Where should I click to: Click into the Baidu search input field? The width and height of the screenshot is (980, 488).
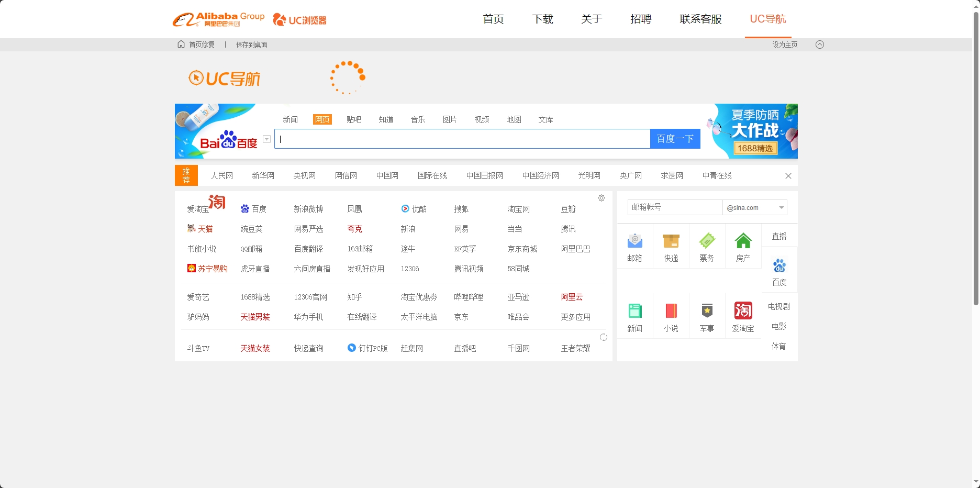[x=462, y=139]
